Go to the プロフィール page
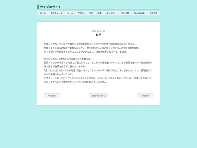 [56, 13]
